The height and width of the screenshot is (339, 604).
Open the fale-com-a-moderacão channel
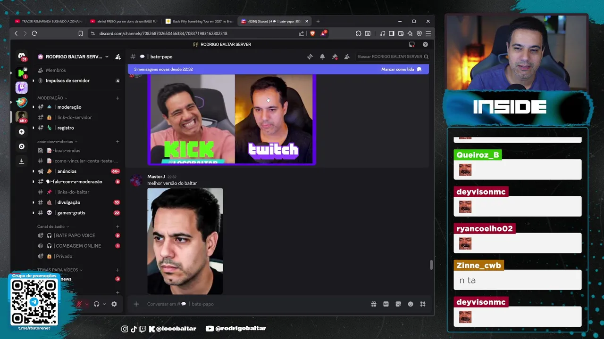[x=78, y=182]
